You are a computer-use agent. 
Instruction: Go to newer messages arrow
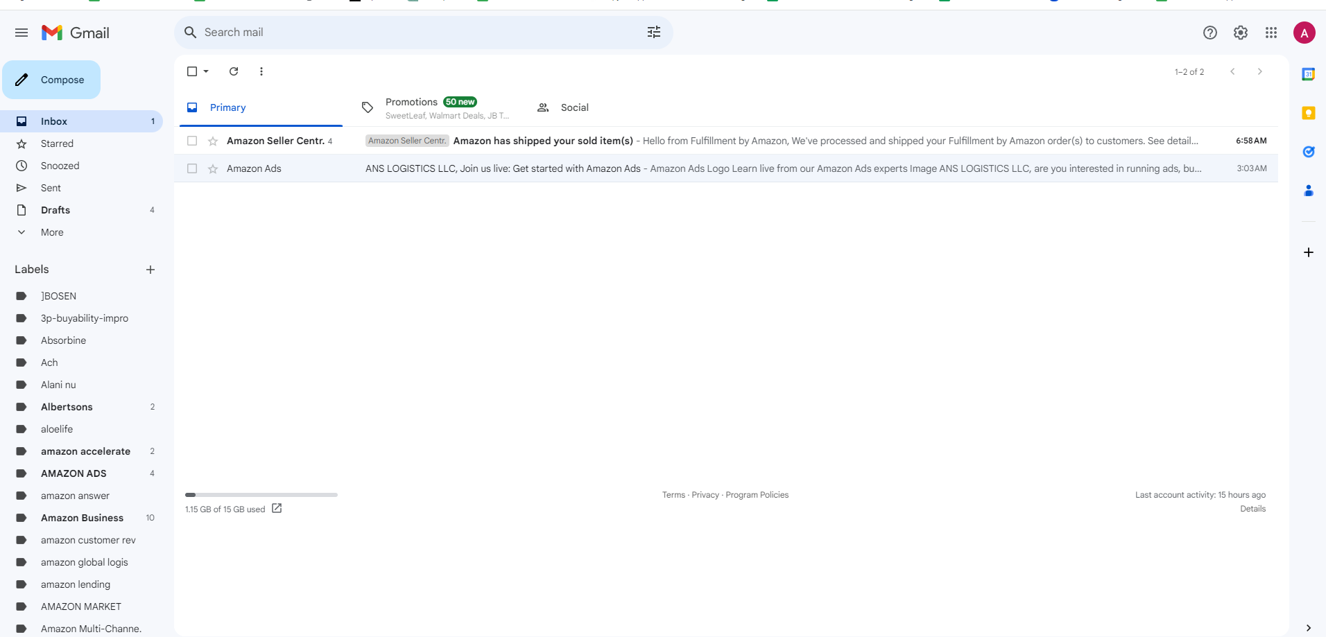(x=1232, y=71)
